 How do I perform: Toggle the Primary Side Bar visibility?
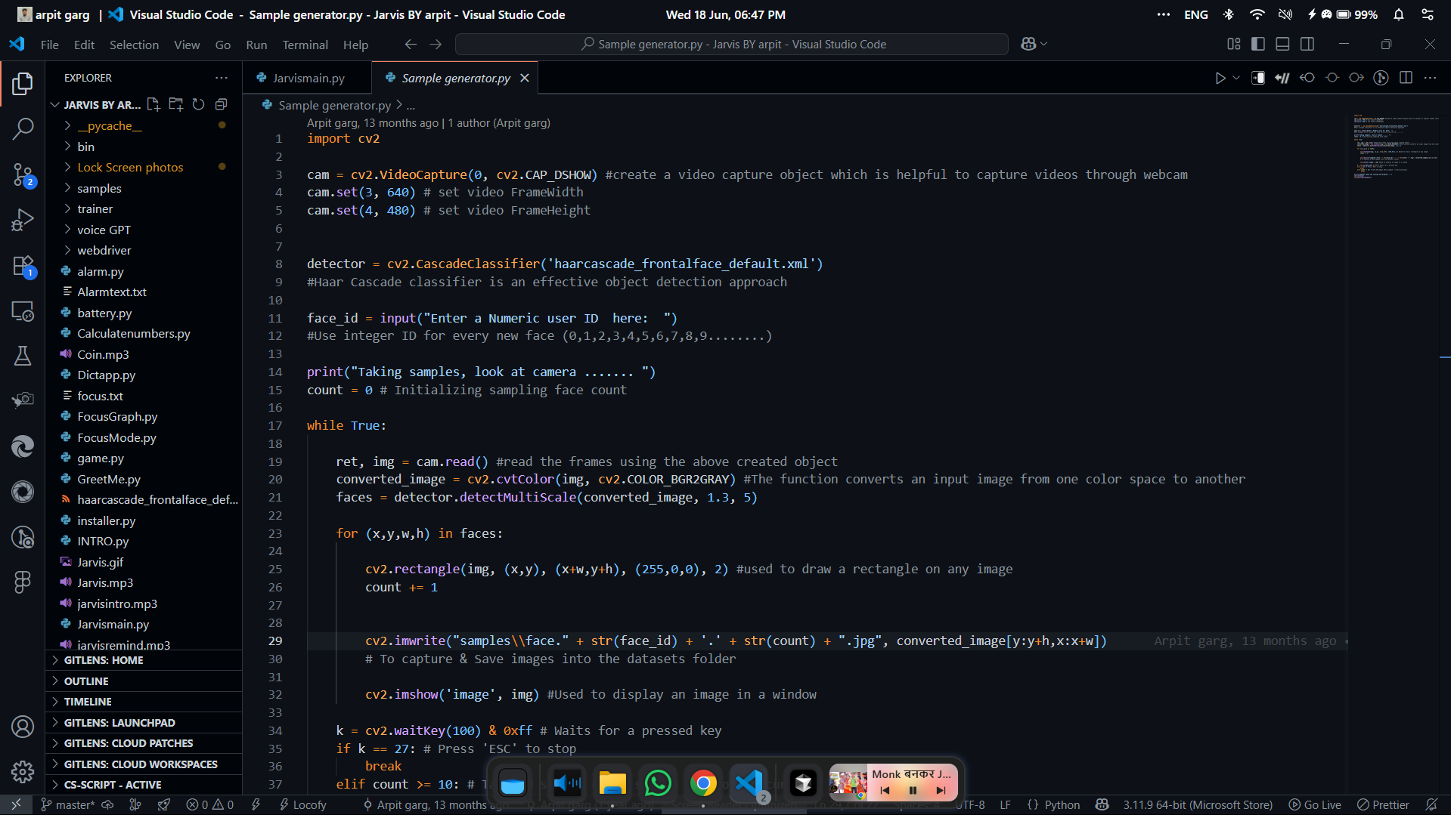(x=1257, y=44)
